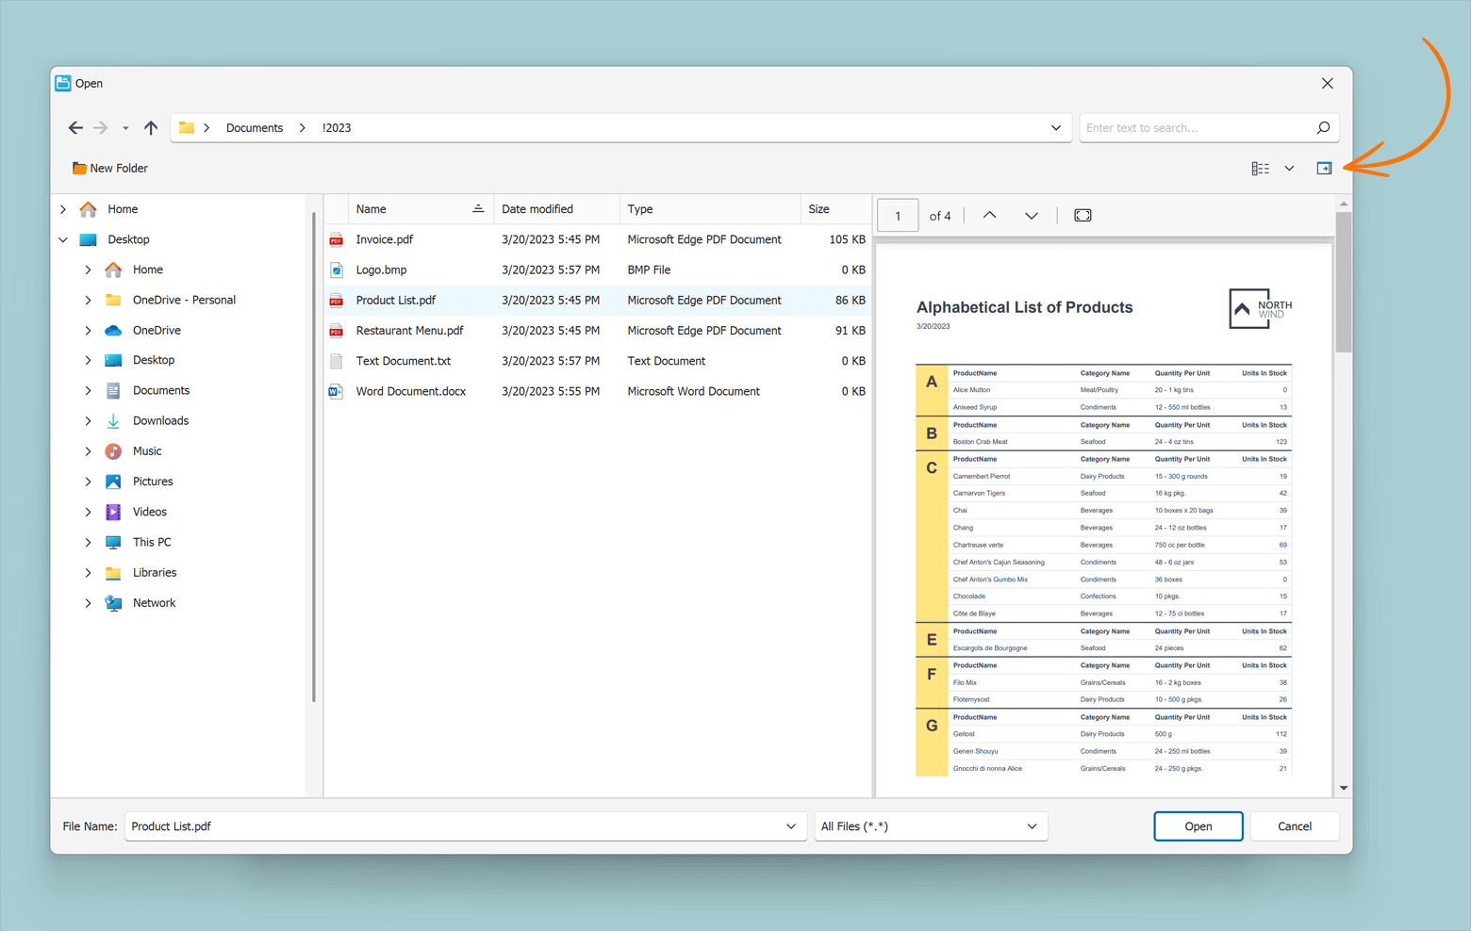Click the page number input field
1471x931 pixels.
[897, 215]
